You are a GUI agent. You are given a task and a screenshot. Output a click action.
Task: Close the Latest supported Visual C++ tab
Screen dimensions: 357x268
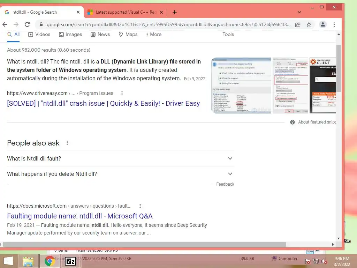[x=161, y=12]
